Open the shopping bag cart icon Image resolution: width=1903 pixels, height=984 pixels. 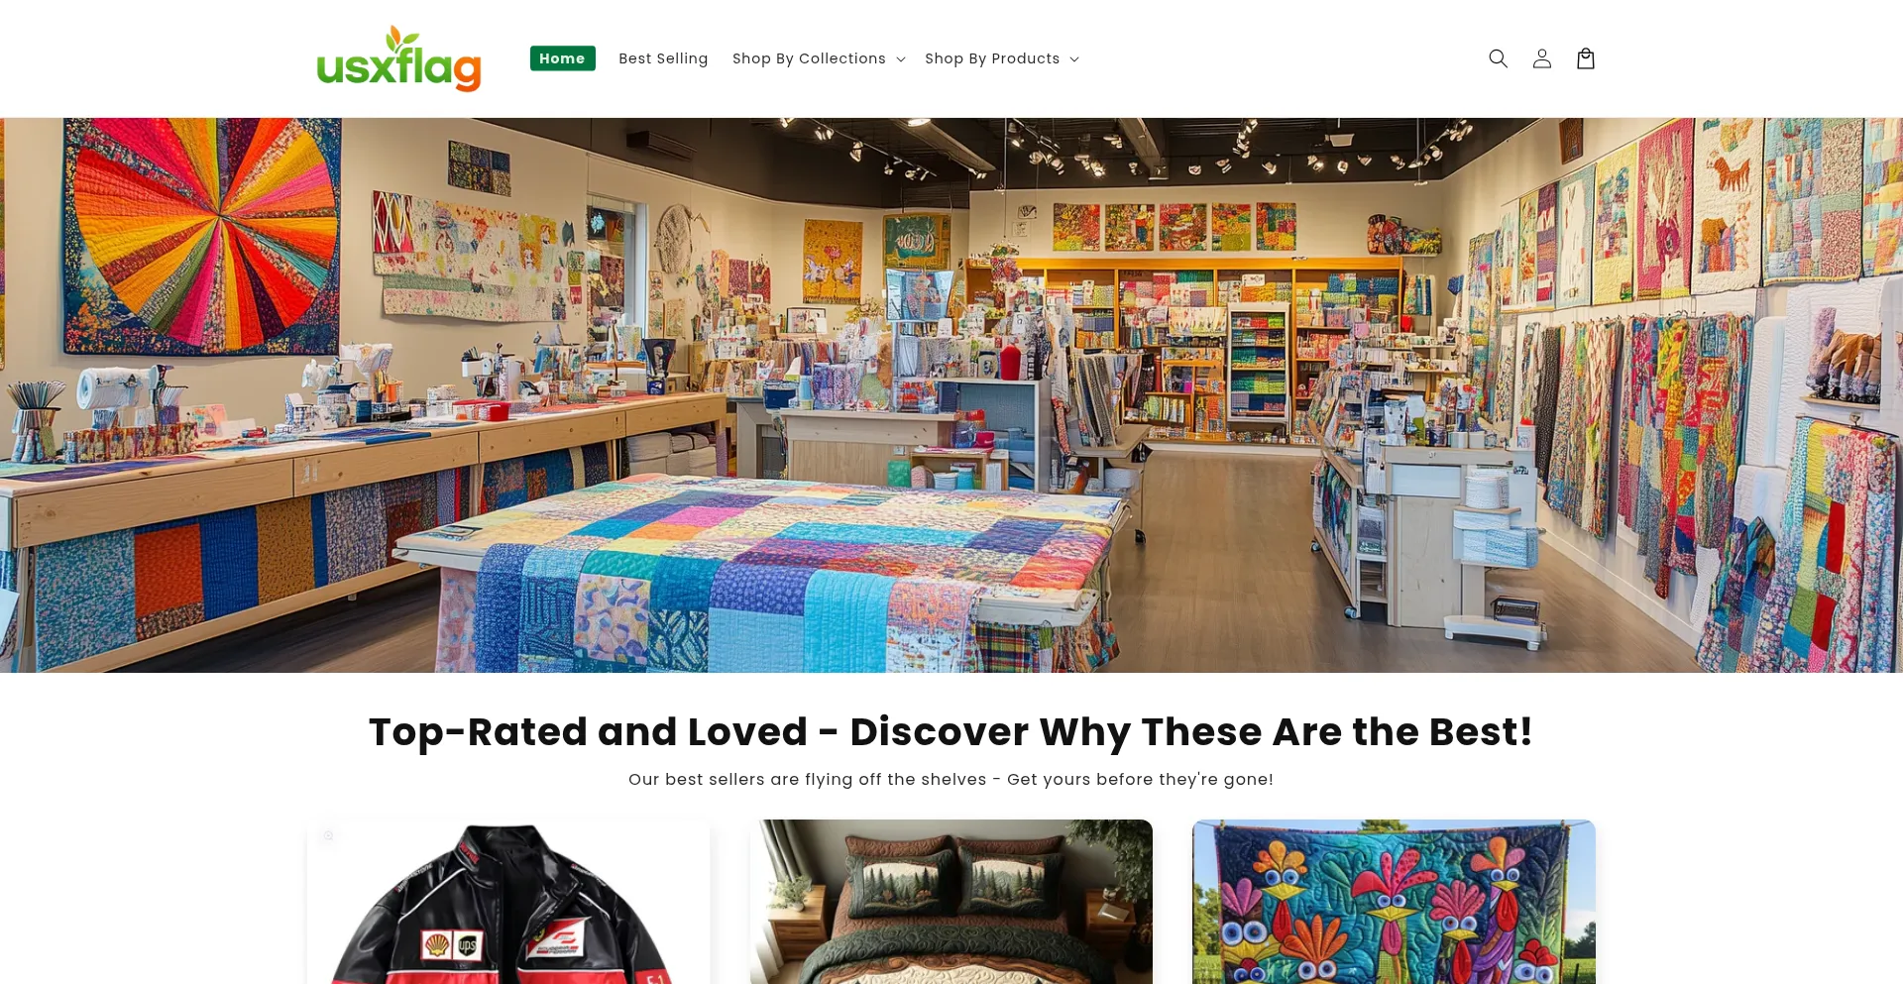pos(1585,58)
